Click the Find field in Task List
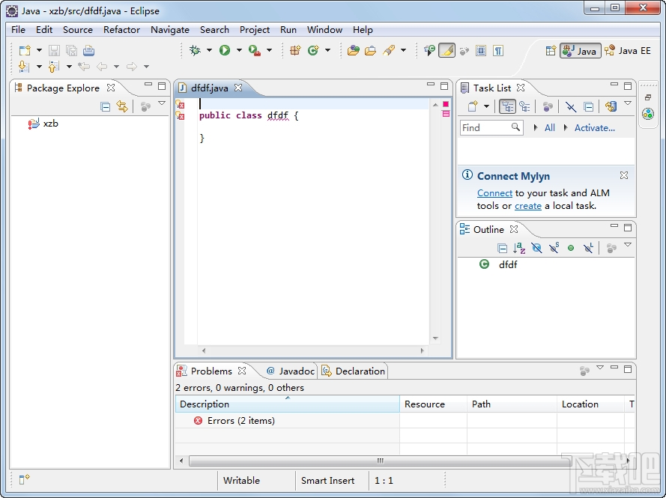Image resolution: width=666 pixels, height=498 pixels. (485, 128)
